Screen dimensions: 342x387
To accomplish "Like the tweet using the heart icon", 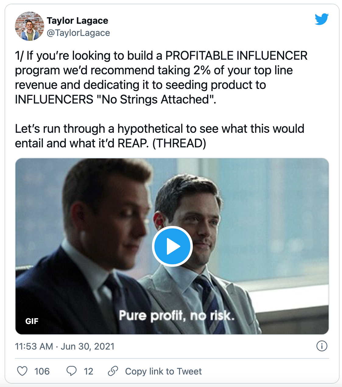I will 22,371.
